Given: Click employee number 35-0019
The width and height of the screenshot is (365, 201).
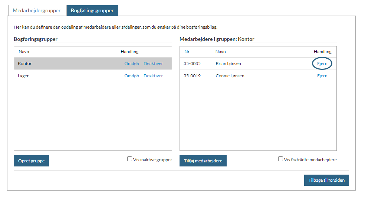Looking at the screenshot, I should [192, 76].
